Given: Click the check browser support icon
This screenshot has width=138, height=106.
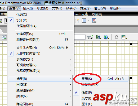Looking at the screenshot, I should tap(90, 37).
